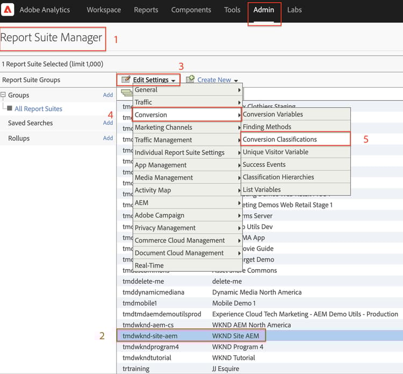Open the Components tab
Viewport: 403px width, 374px height.
191,10
